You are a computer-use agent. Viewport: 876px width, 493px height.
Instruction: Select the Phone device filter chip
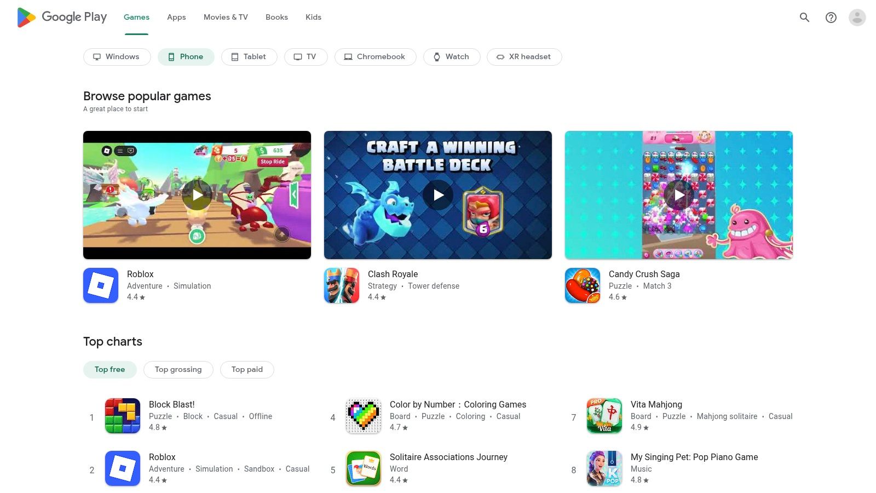pos(186,57)
